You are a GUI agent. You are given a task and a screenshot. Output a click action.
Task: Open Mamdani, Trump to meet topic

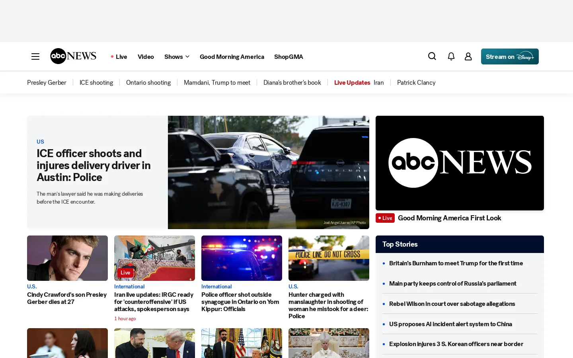click(217, 82)
